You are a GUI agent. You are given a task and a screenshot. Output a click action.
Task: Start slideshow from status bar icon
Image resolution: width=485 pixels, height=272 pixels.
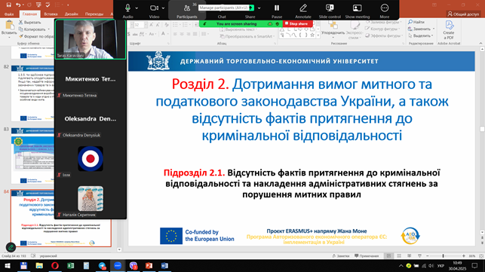tap(419, 255)
